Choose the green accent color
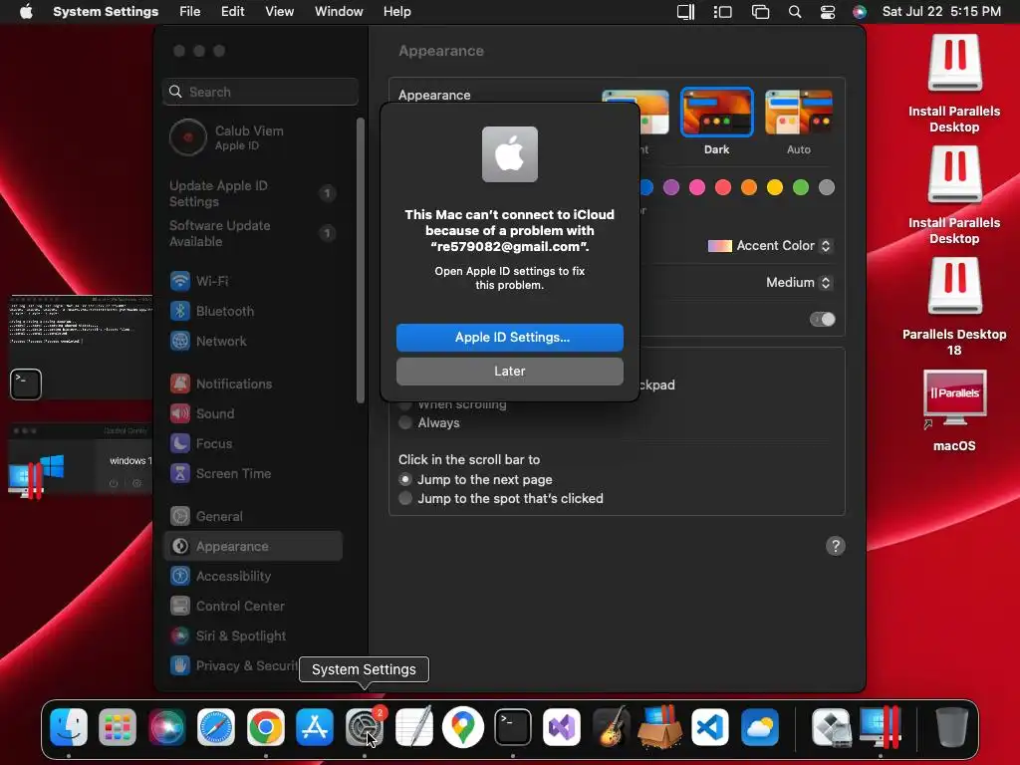 (x=801, y=187)
